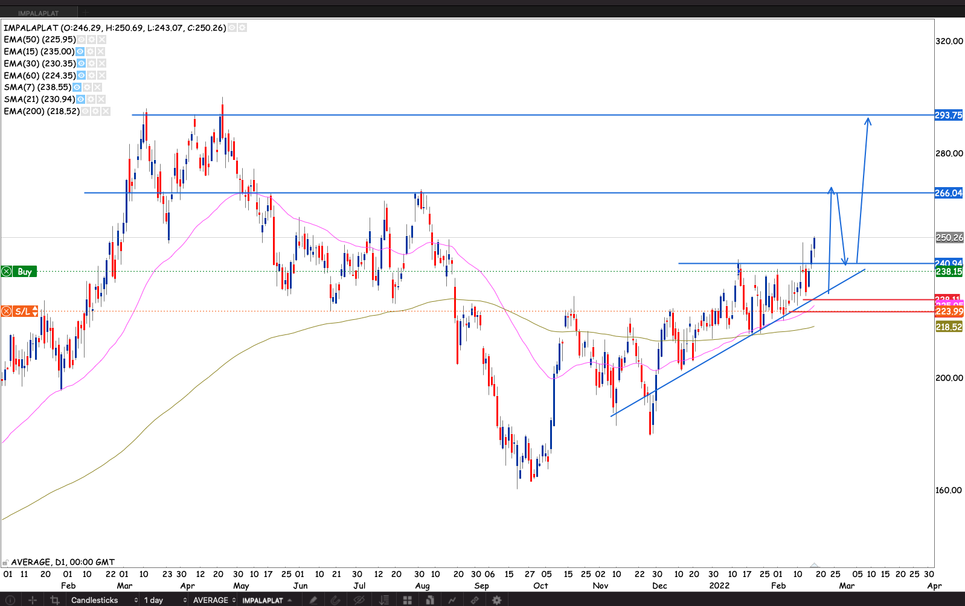
Task: Click the link chain icon in toolbar
Action: point(475,600)
